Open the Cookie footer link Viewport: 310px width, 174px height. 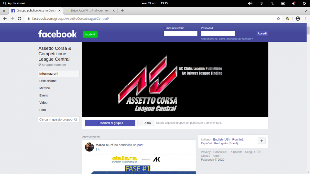point(206,156)
